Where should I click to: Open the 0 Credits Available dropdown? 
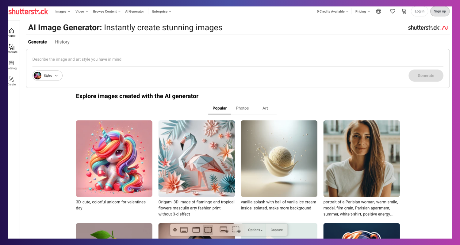[332, 12]
